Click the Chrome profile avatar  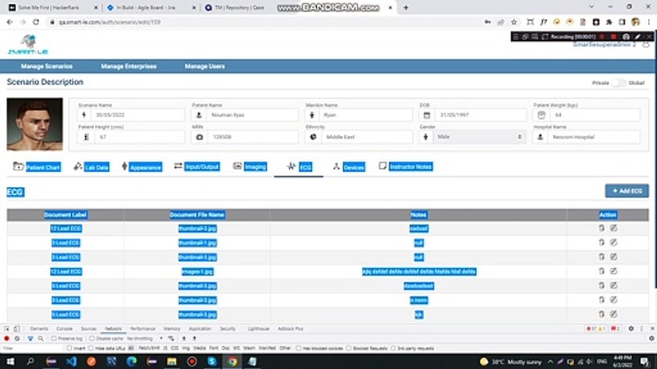coord(635,22)
